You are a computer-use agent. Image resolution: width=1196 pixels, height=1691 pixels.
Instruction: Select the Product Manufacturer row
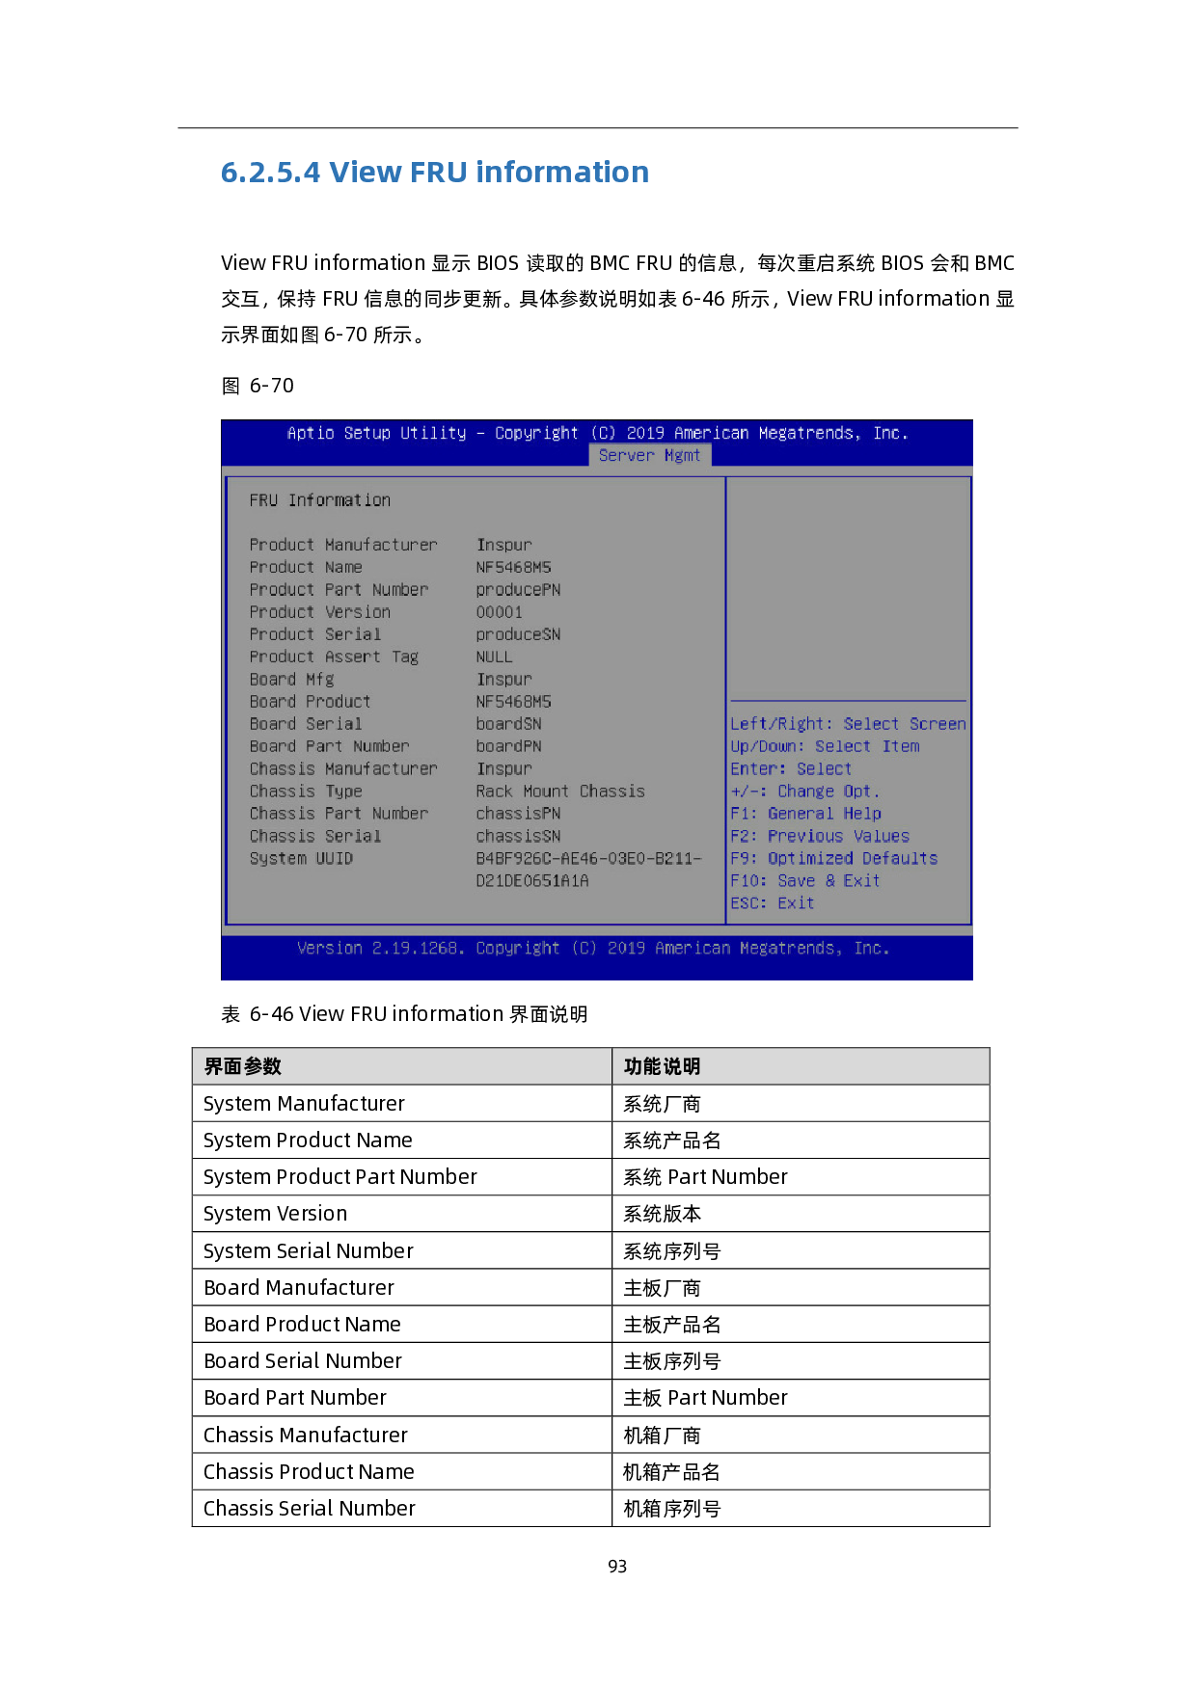click(x=342, y=545)
